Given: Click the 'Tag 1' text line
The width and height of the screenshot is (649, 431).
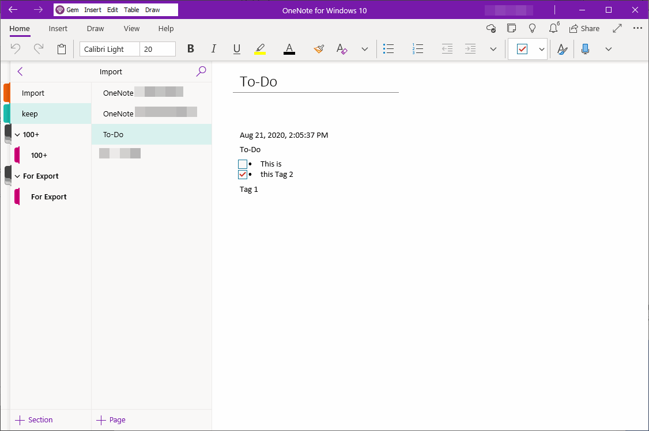Looking at the screenshot, I should [x=249, y=190].
